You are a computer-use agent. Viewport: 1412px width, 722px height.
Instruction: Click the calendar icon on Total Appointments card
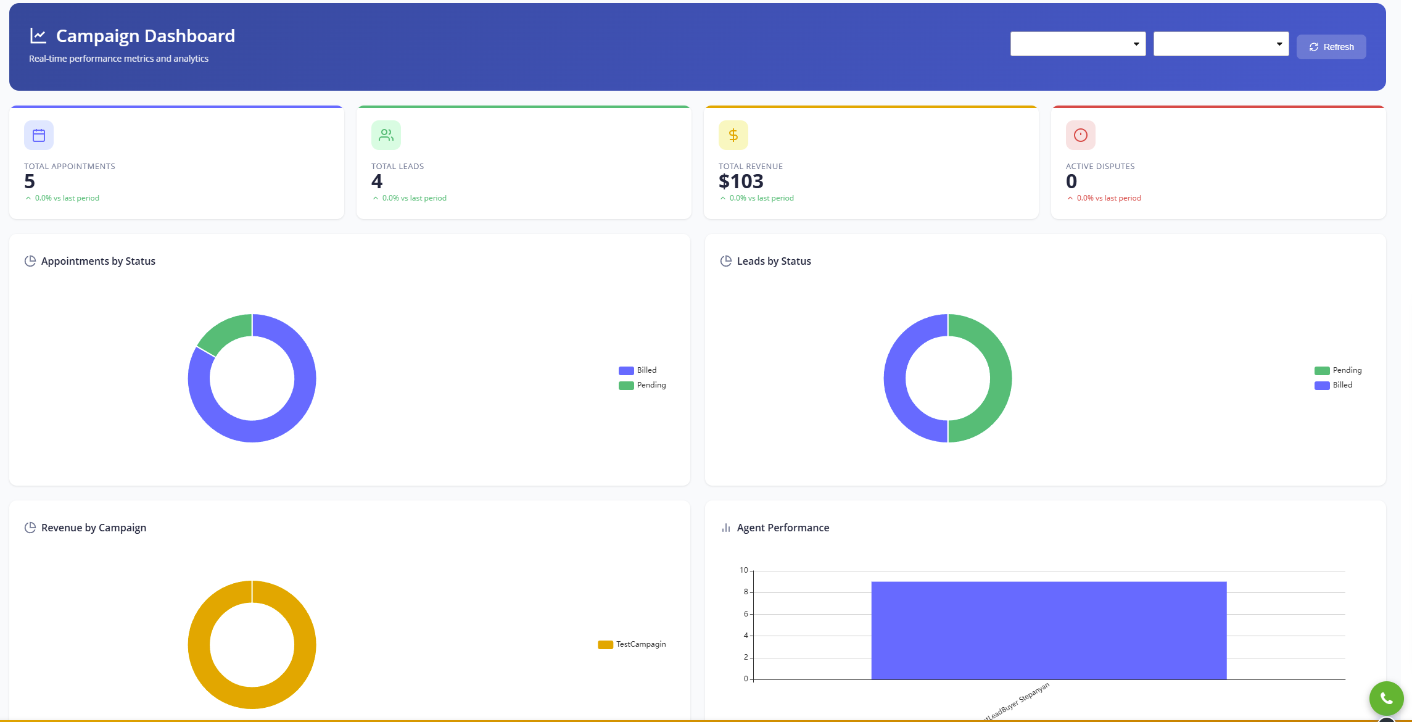[x=38, y=135]
